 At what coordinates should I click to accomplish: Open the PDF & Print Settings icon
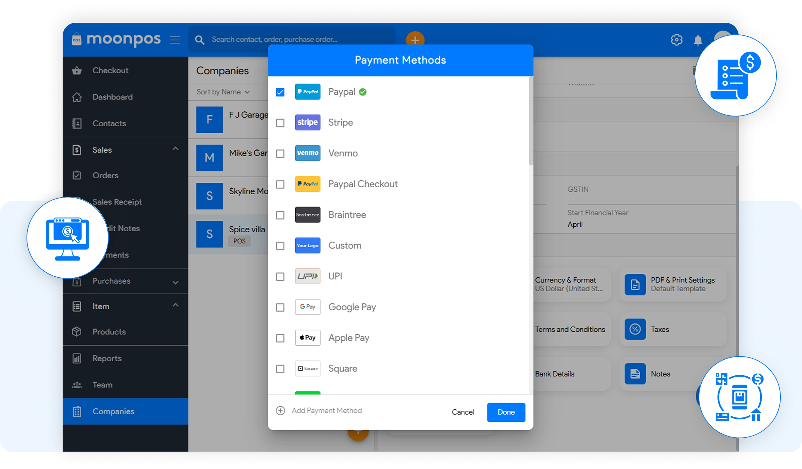(635, 284)
